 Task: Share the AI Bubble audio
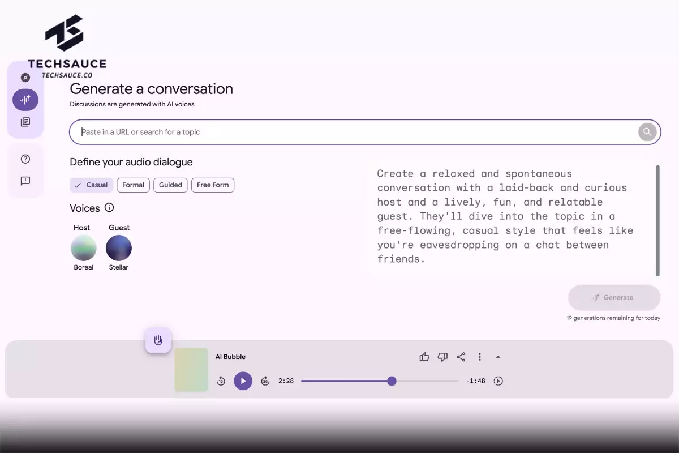(x=461, y=357)
